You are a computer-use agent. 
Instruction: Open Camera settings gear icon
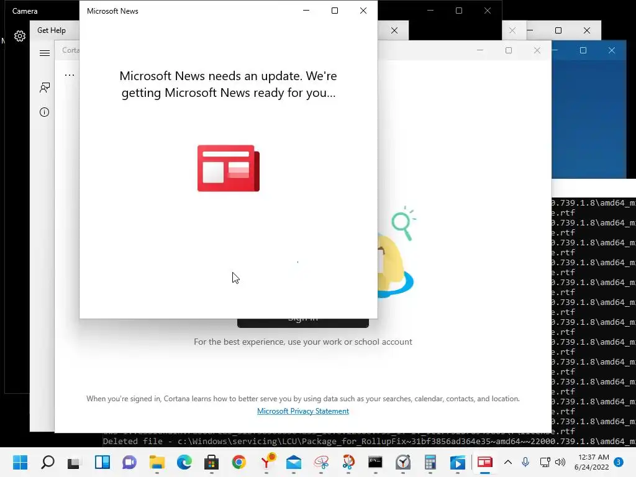[x=19, y=36]
